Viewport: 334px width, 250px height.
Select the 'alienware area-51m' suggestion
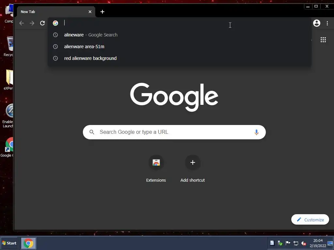point(180,47)
